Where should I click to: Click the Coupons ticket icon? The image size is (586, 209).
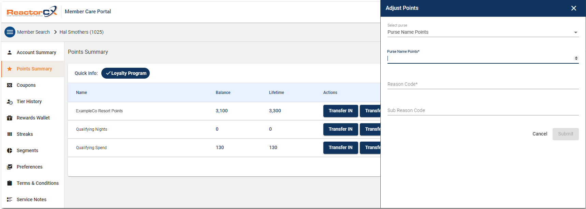pyautogui.click(x=10, y=85)
